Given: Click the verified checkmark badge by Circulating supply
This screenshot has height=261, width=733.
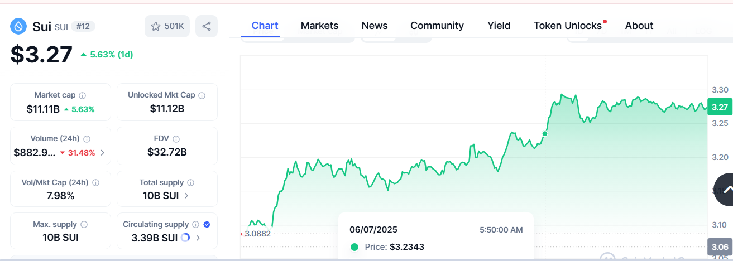Looking at the screenshot, I should pyautogui.click(x=207, y=224).
